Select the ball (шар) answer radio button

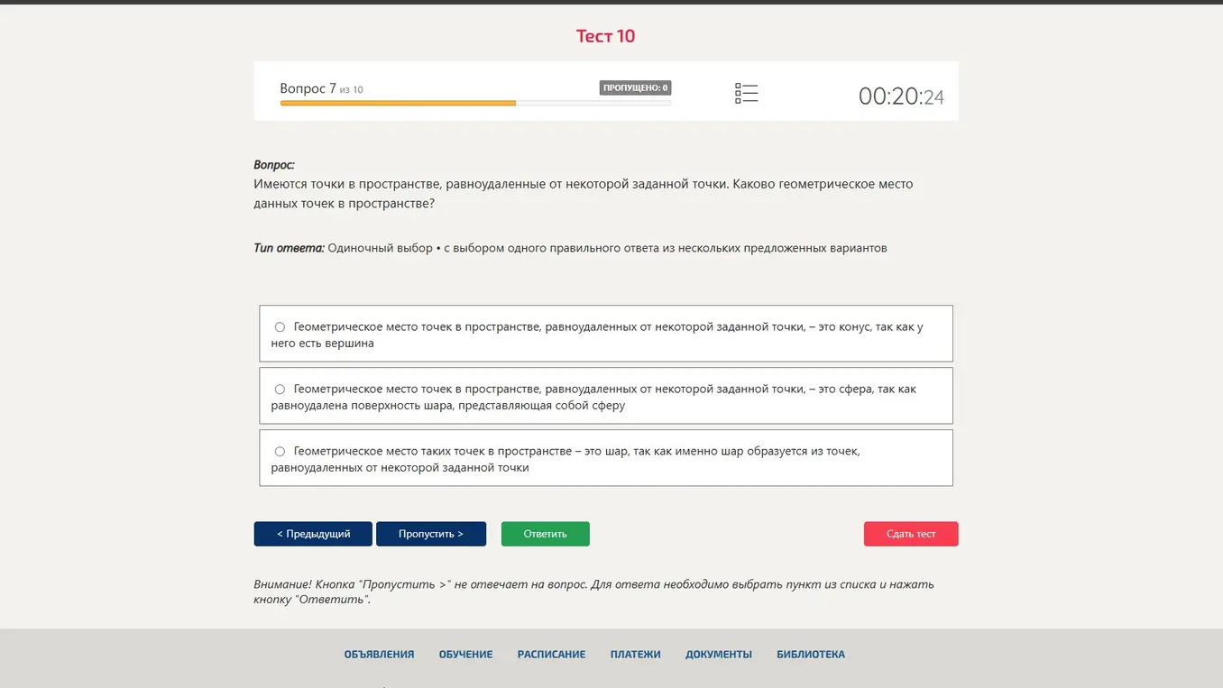(x=280, y=452)
